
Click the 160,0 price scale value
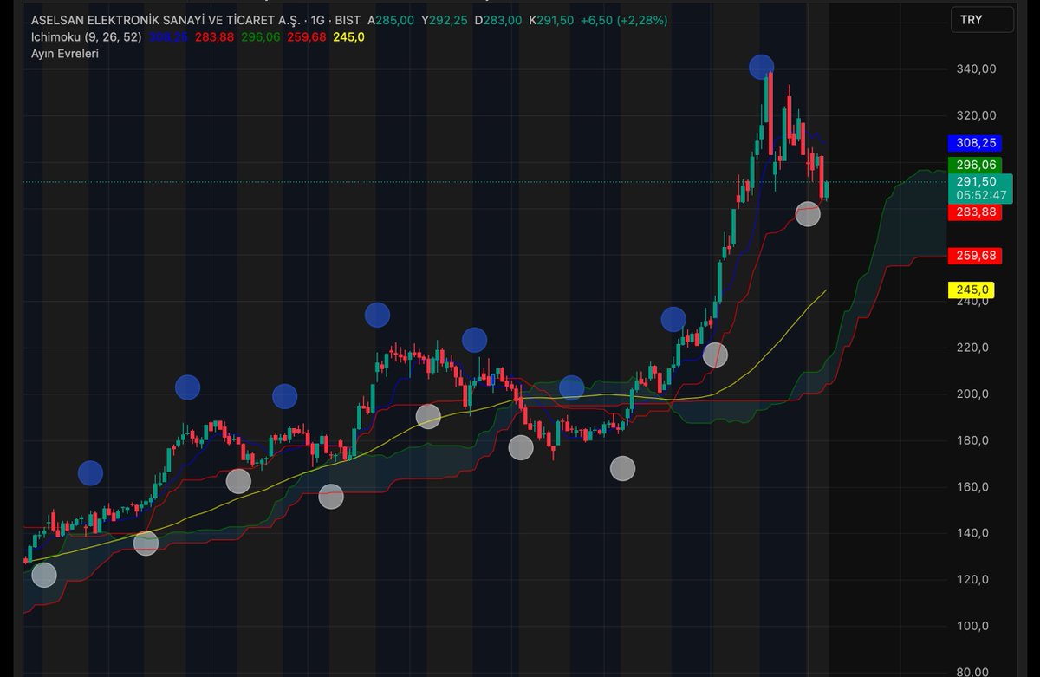click(972, 487)
